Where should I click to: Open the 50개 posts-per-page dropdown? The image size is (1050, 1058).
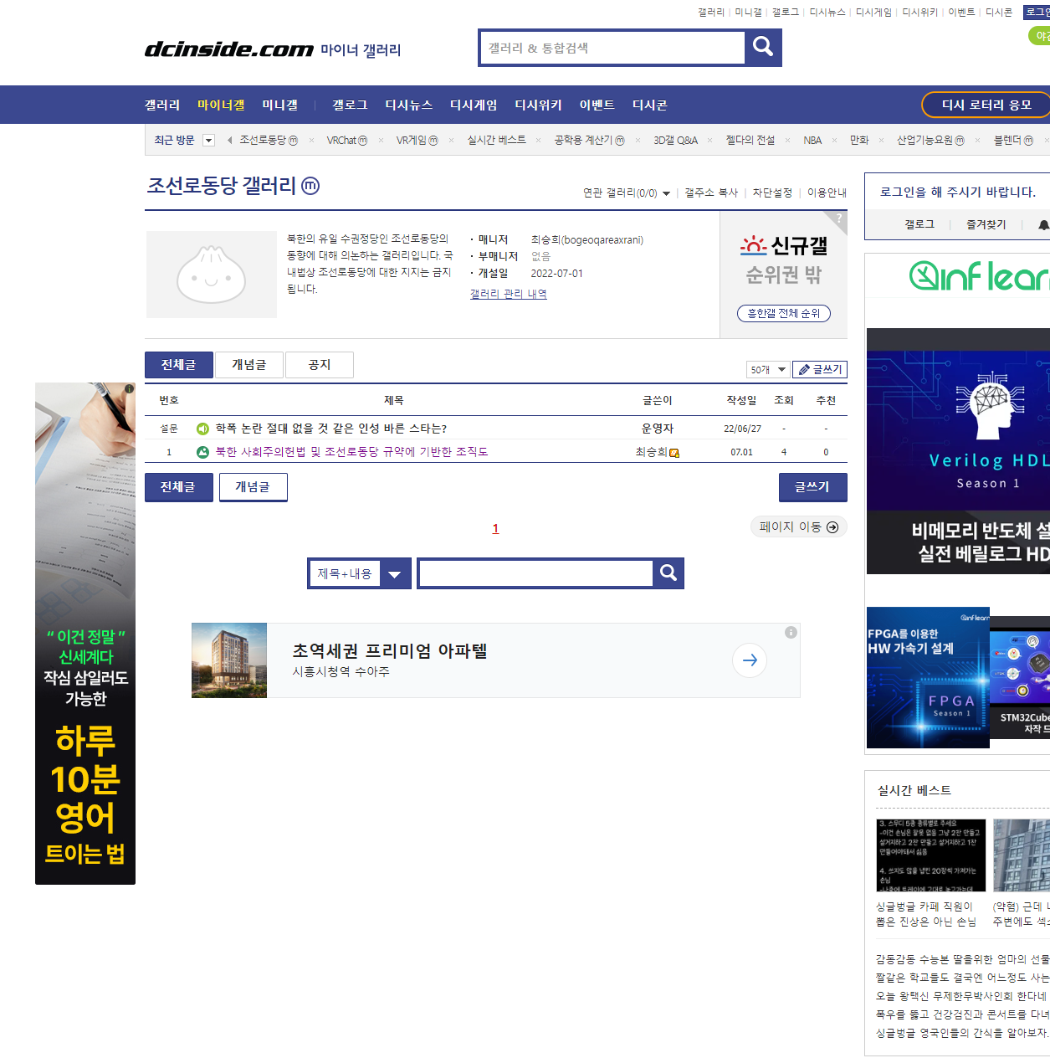[x=768, y=369]
